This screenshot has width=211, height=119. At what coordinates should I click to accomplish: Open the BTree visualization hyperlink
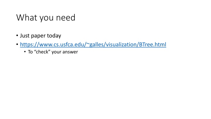pyautogui.click(x=93, y=45)
